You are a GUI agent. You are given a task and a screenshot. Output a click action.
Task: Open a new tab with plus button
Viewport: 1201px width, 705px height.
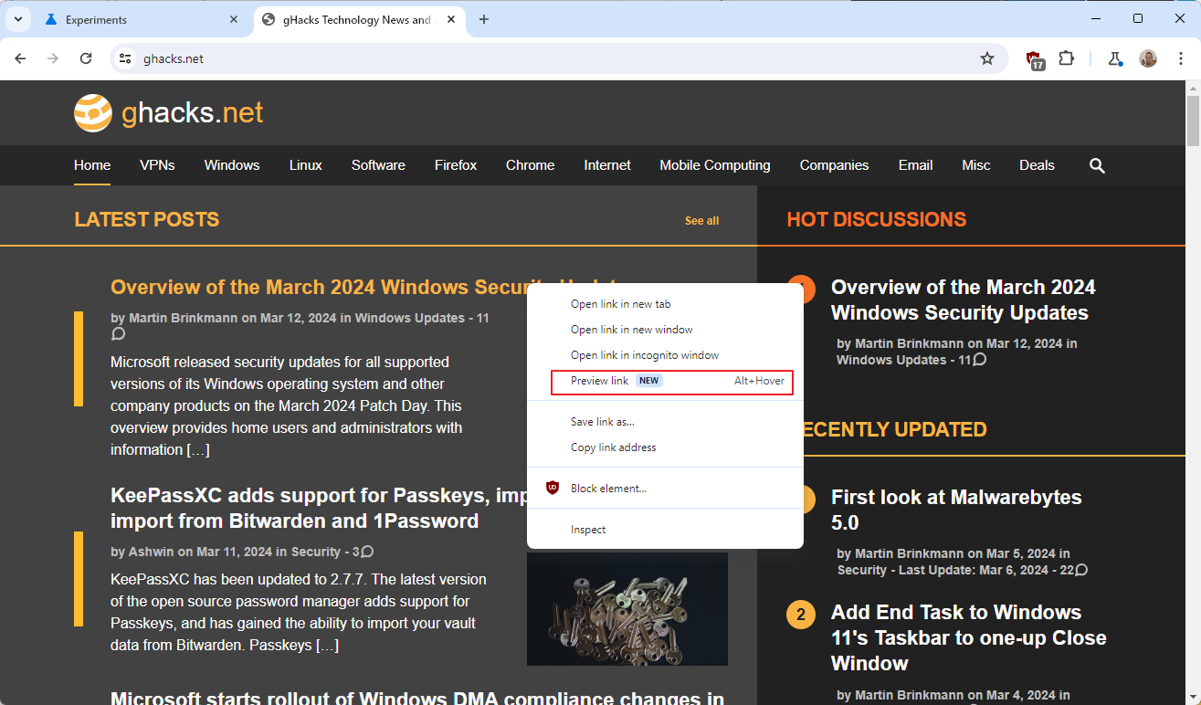pos(484,19)
